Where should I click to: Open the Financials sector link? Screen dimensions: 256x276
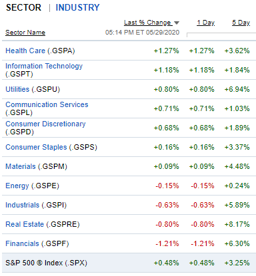(22, 243)
